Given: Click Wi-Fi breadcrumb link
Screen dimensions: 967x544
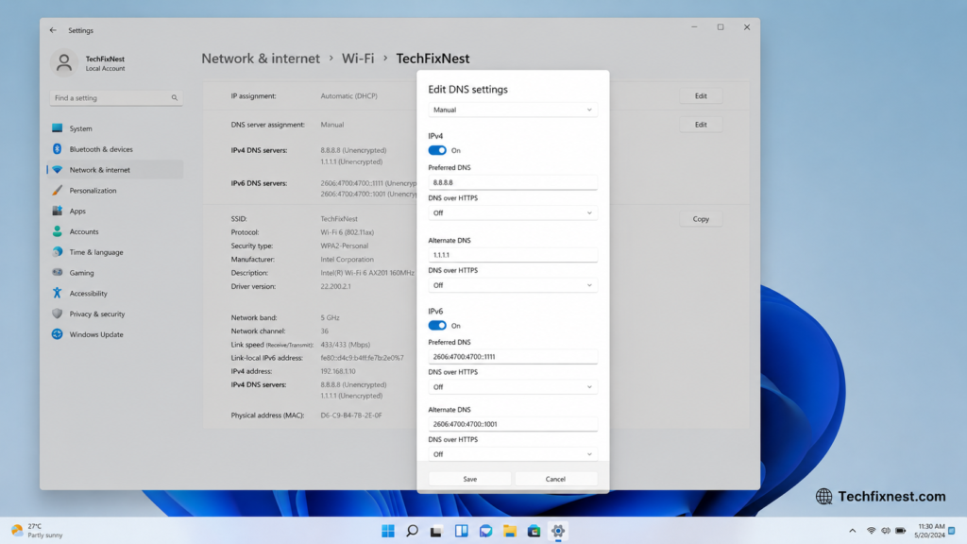Looking at the screenshot, I should tap(358, 59).
